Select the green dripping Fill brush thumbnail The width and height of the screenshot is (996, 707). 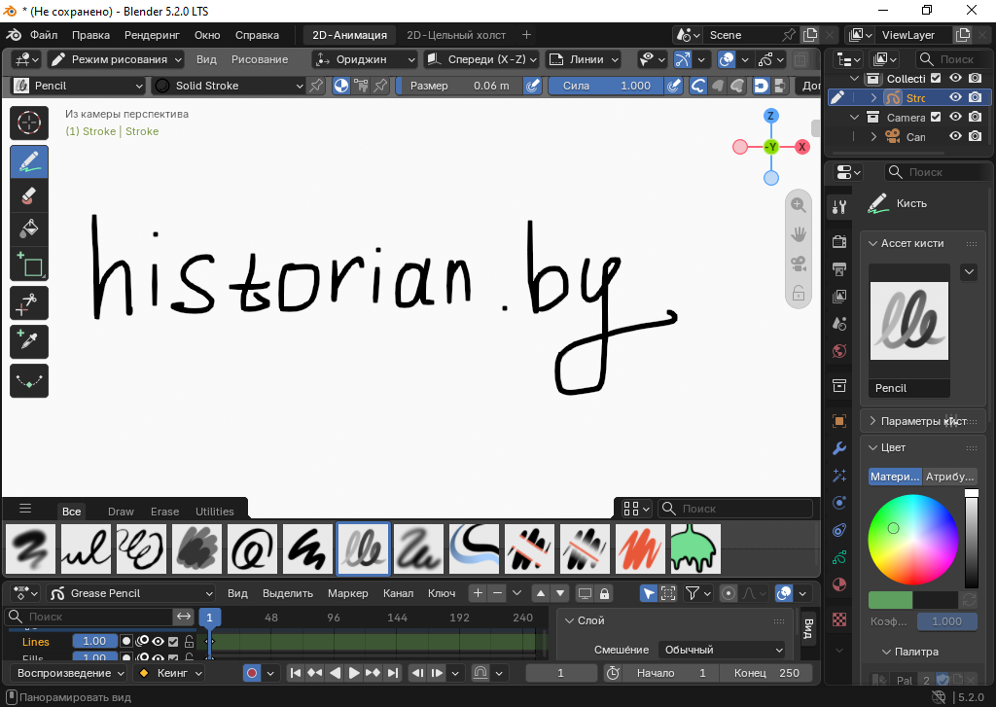(x=695, y=548)
